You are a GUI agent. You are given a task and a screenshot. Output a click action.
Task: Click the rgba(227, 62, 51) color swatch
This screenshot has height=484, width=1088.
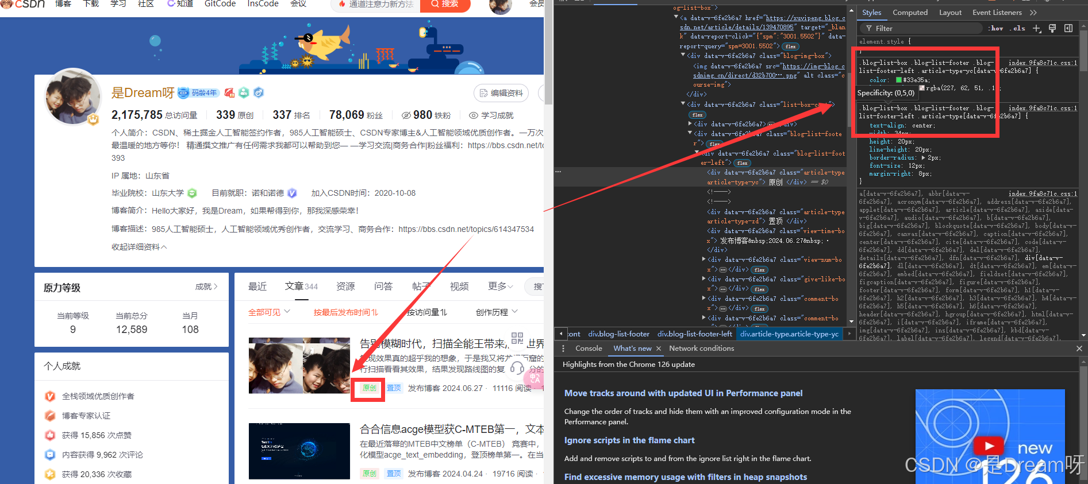(x=922, y=88)
